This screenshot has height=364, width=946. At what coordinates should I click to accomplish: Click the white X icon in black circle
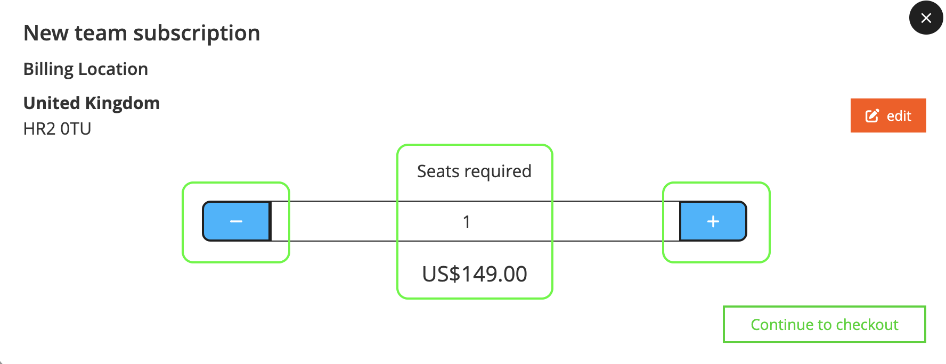(x=926, y=18)
